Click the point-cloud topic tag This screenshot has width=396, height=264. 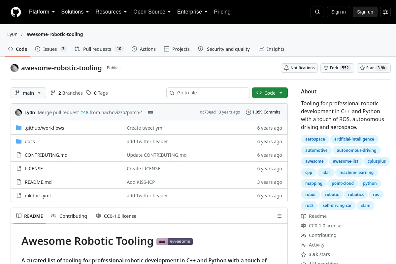(x=343, y=183)
